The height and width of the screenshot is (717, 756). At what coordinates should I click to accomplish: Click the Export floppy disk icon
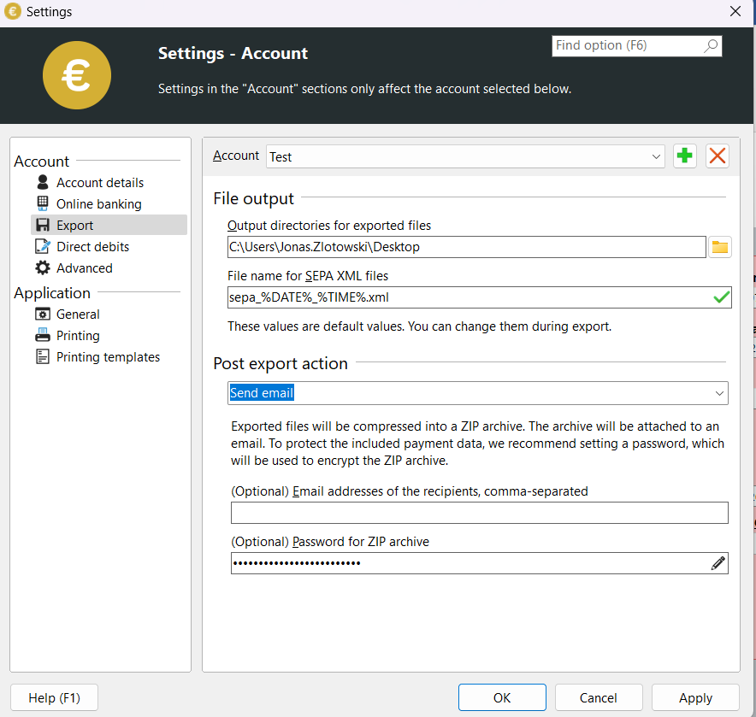coord(43,225)
